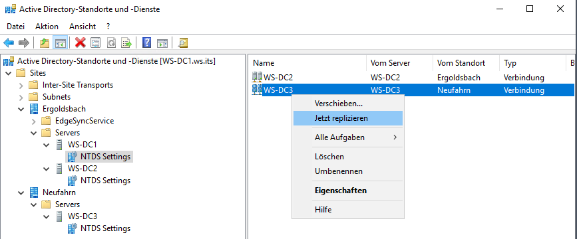This screenshot has height=239, width=577.
Task: Click the Neufahrn cell in the WS-DC3 row
Action: click(x=454, y=90)
